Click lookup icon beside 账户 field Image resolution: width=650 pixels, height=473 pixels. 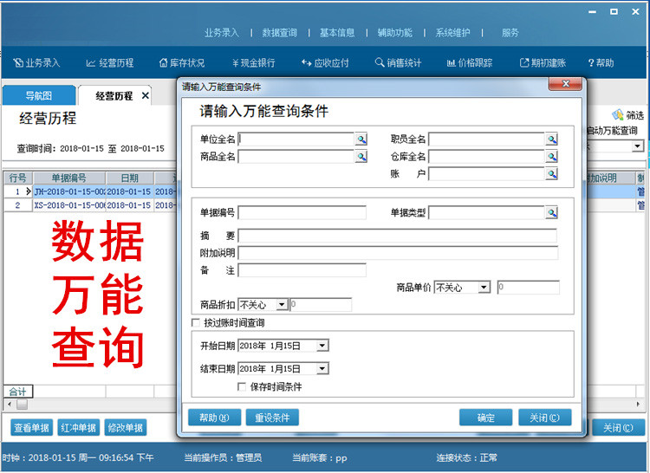[551, 174]
